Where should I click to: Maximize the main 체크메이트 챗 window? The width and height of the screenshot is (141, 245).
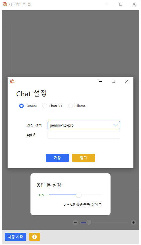point(121,4)
